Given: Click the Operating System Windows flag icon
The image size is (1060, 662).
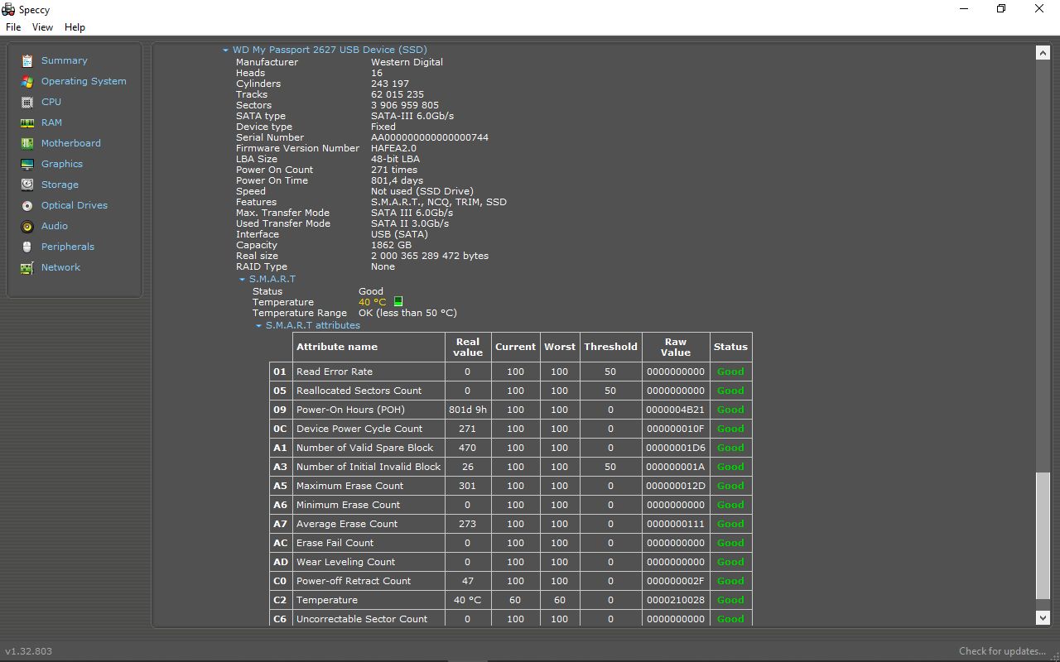Looking at the screenshot, I should pyautogui.click(x=27, y=81).
